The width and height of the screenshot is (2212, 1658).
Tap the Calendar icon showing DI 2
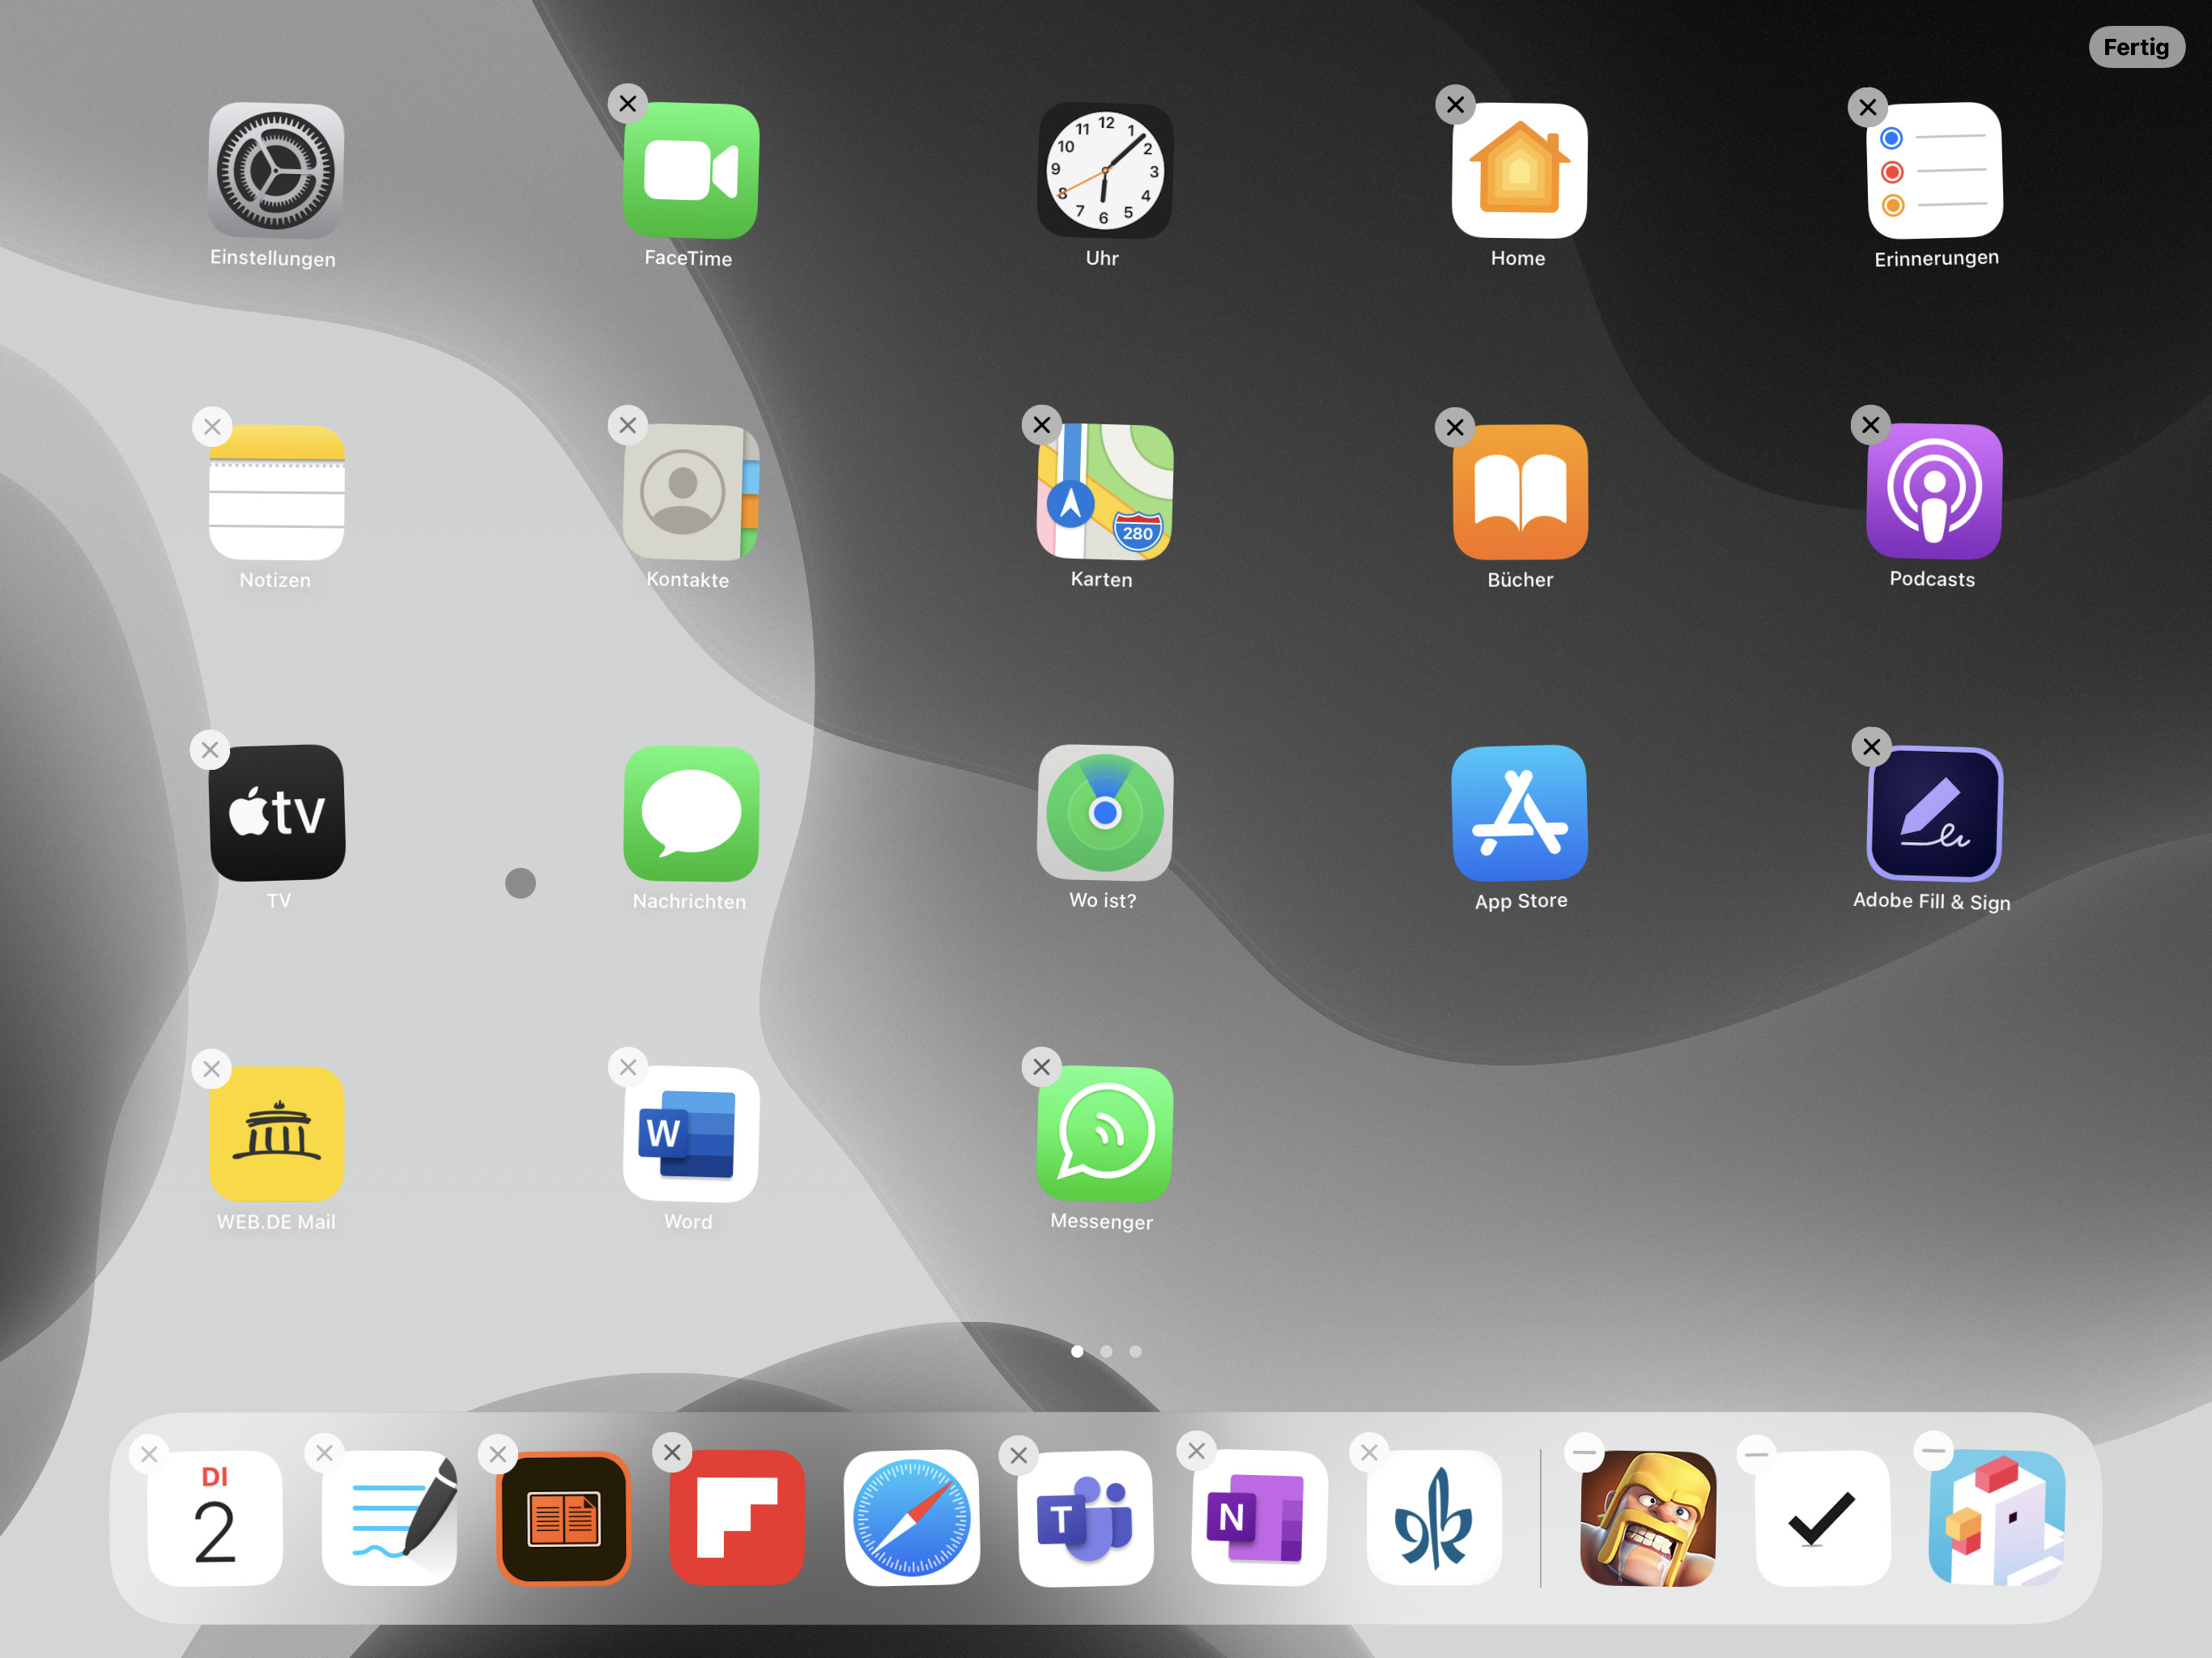coord(215,1518)
